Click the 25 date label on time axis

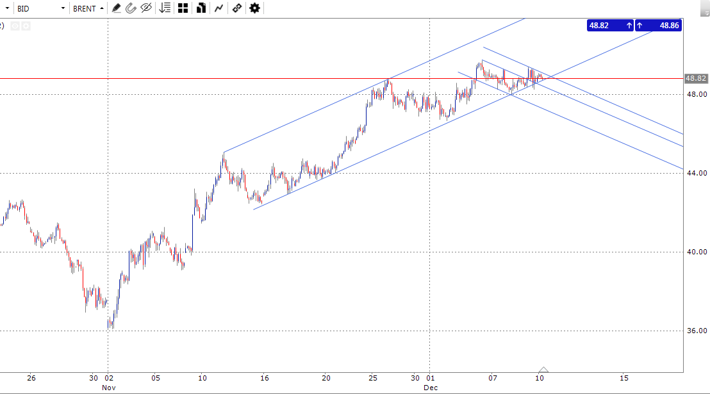tap(373, 378)
